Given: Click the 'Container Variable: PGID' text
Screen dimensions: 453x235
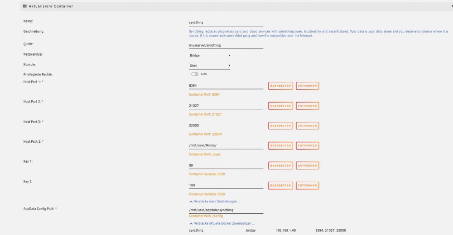Looking at the screenshot, I should (x=207, y=194).
